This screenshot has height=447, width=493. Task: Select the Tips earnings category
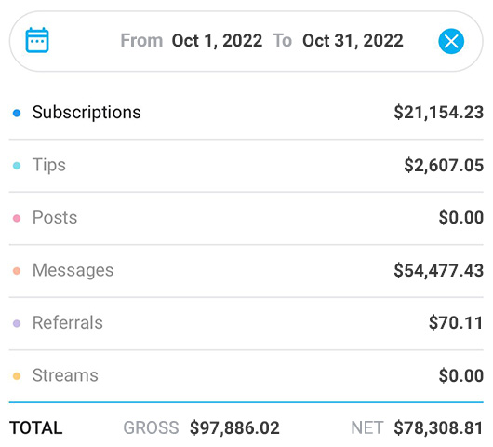49,165
